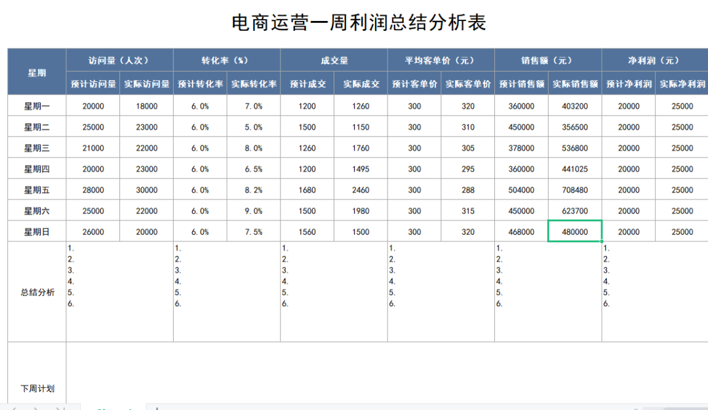
Task: Click the 预计成交 subheader cell
Action: [307, 84]
